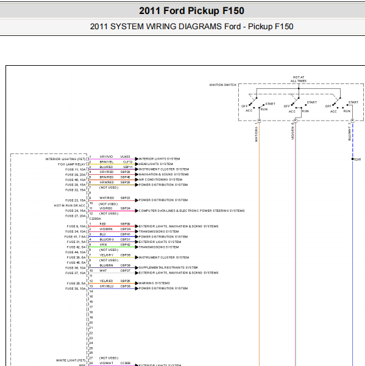The width and height of the screenshot is (365, 366).
Task: Select the BLU/WHT vertical wire label
Action: [349, 133]
